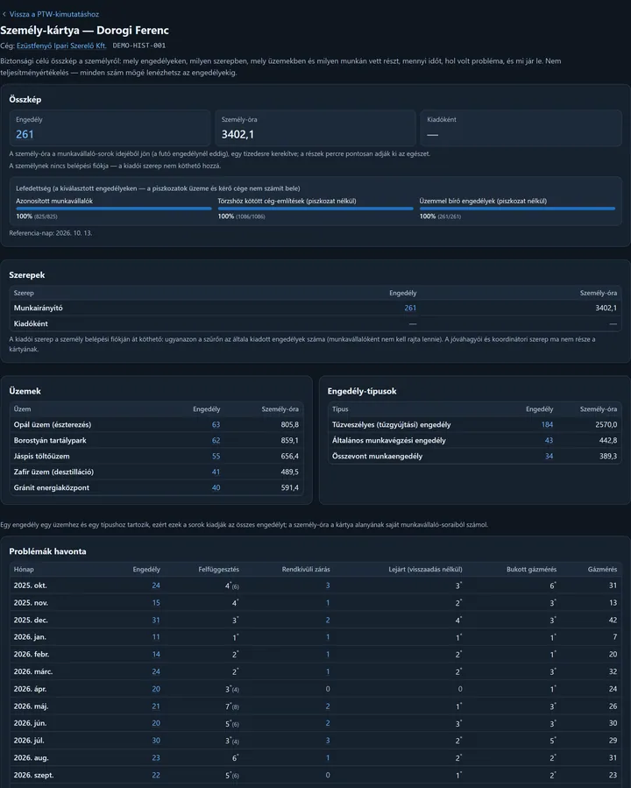Open the 2026. máj. permit count 21

click(156, 706)
